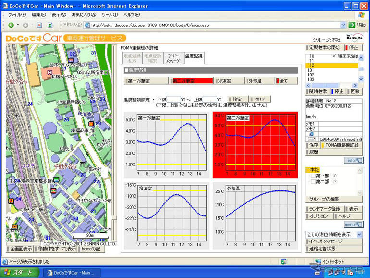Click the intranet zone globe icon

click(318, 262)
